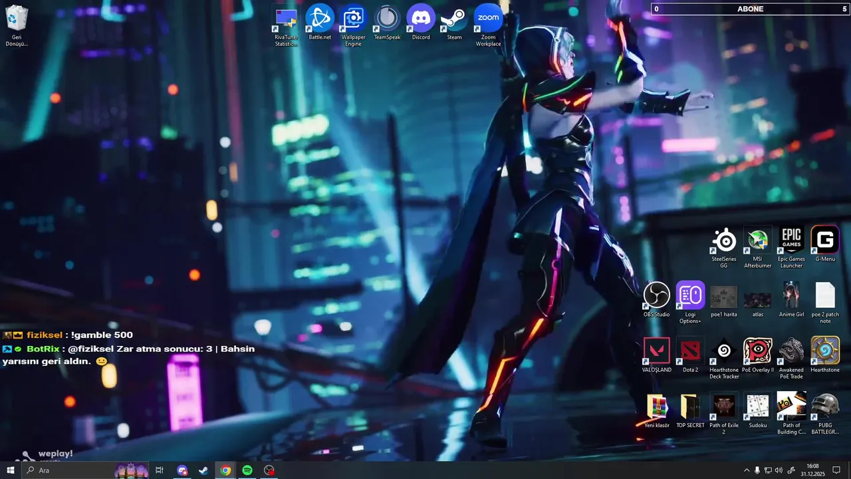
Task: Select the G-Menu desktop icon
Action: point(825,244)
